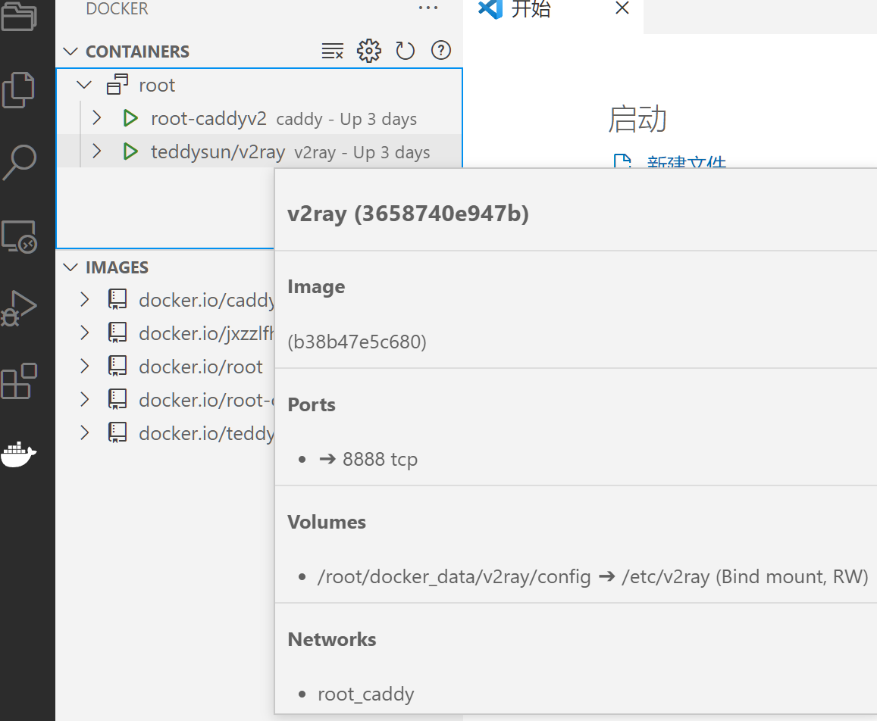This screenshot has width=877, height=721.
Task: Click image icon beside docker.io/root
Action: (117, 366)
